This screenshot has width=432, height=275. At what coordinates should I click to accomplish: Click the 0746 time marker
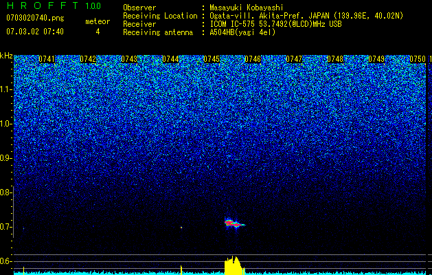(253, 59)
